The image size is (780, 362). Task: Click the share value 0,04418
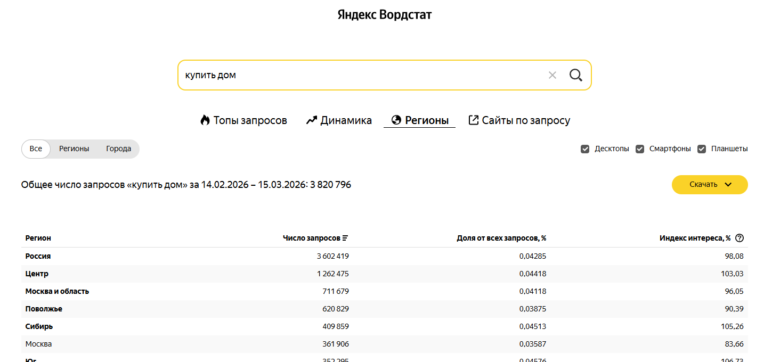coord(533,274)
